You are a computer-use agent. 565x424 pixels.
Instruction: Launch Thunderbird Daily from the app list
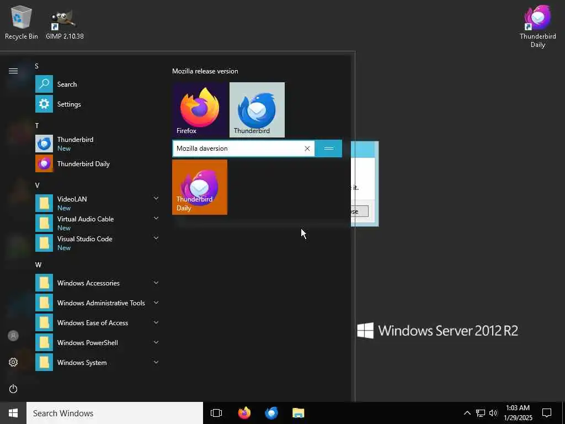coord(97,163)
